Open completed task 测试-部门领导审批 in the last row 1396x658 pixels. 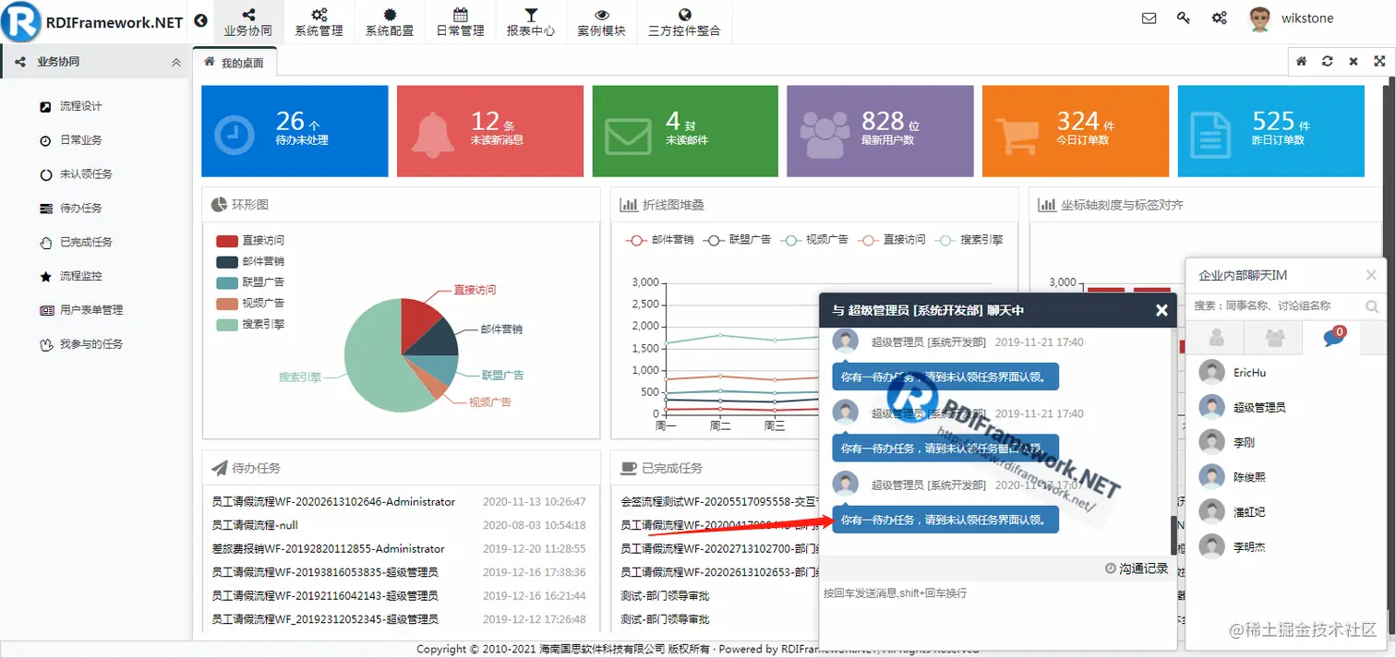[665, 619]
